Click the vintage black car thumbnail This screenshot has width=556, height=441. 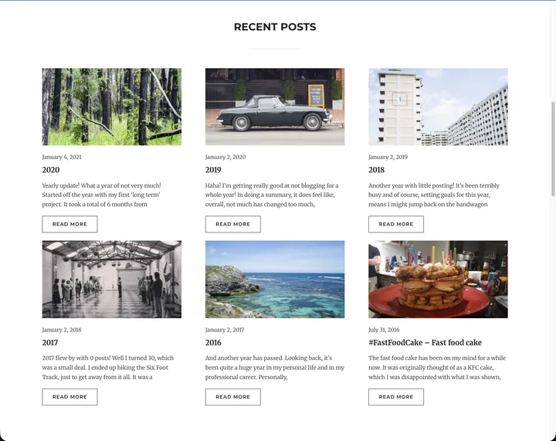point(274,107)
